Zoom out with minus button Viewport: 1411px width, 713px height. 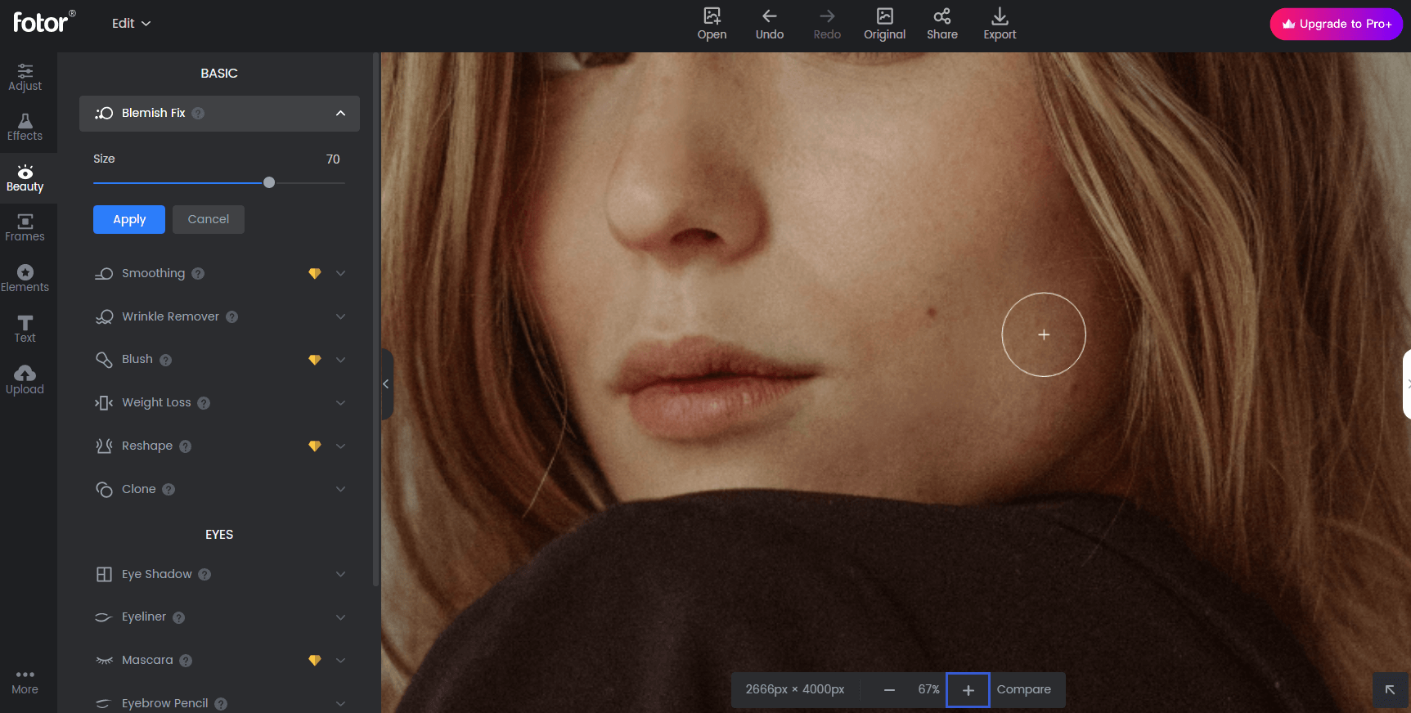[889, 690]
